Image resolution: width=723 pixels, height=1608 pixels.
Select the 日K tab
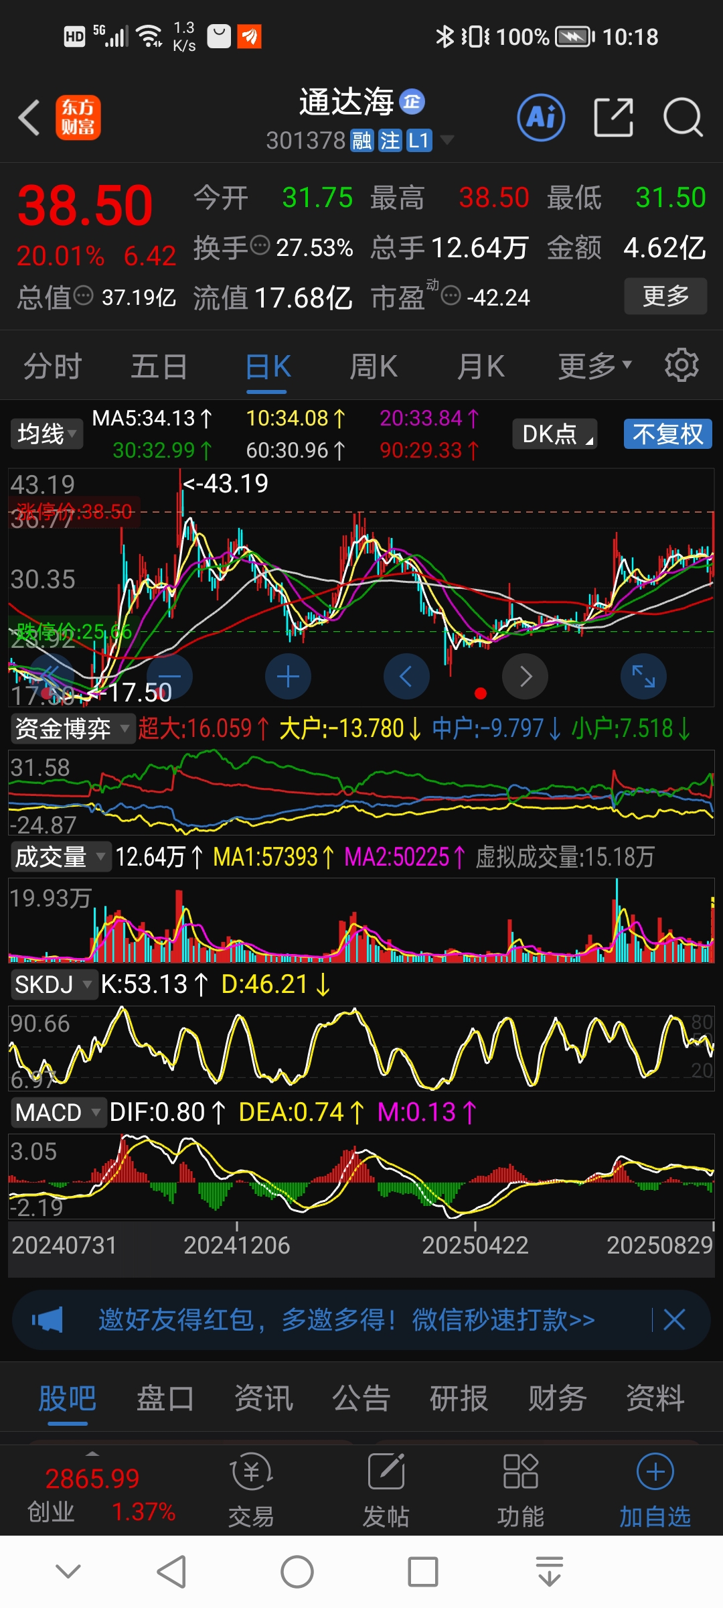click(x=268, y=366)
